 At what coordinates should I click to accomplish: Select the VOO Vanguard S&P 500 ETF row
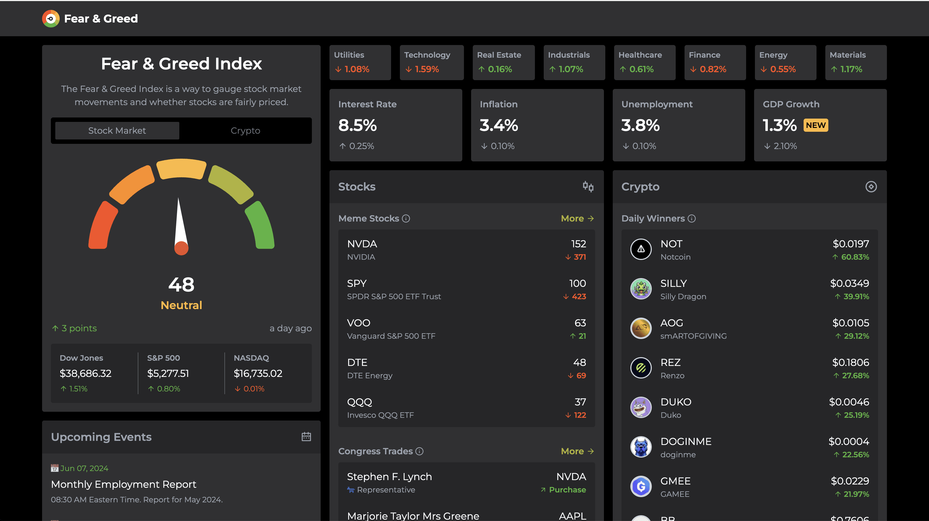click(x=466, y=329)
